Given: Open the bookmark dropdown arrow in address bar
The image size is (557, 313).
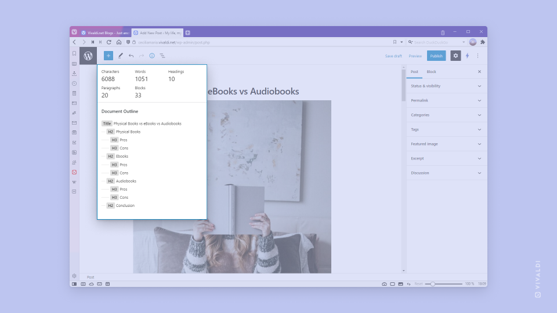Looking at the screenshot, I should (402, 42).
